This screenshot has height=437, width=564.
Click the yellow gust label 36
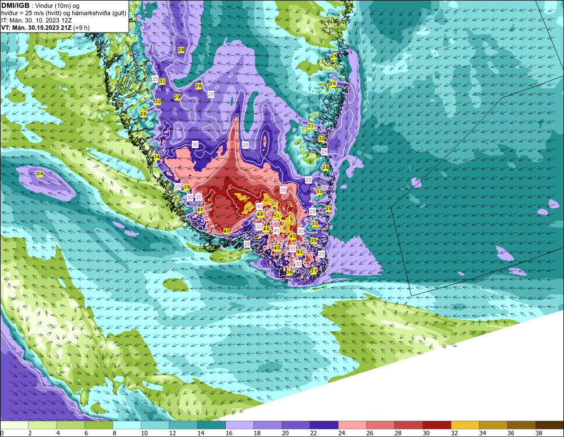pos(289,272)
